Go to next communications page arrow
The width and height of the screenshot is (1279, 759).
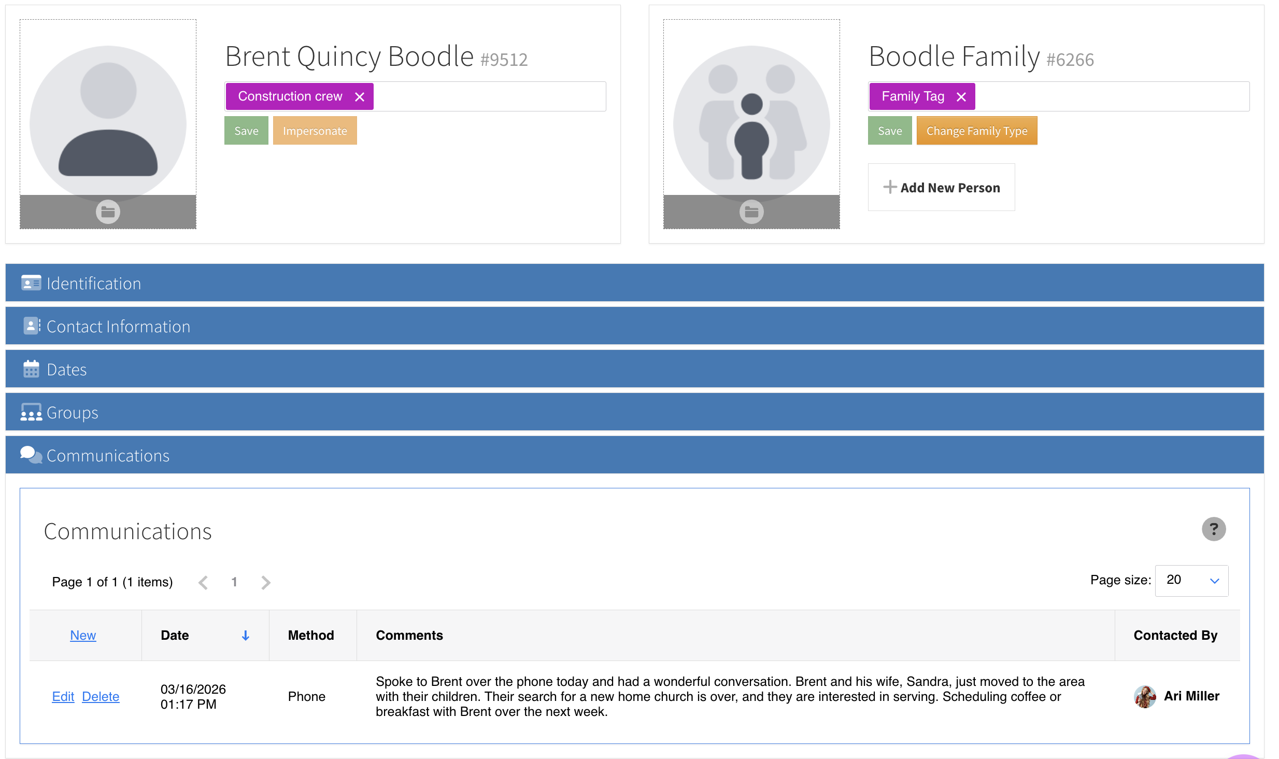266,582
